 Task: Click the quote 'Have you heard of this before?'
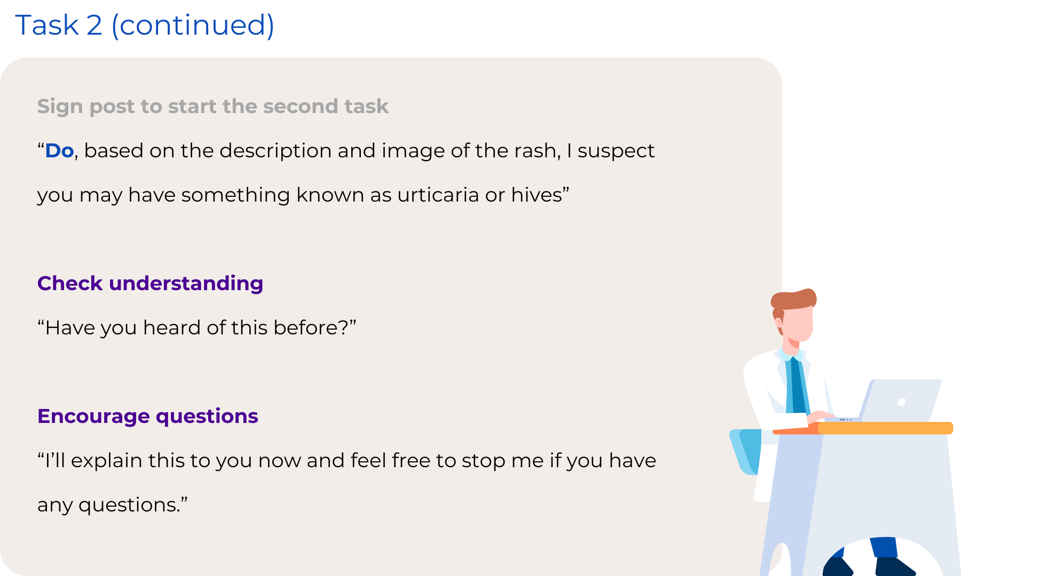tap(196, 327)
